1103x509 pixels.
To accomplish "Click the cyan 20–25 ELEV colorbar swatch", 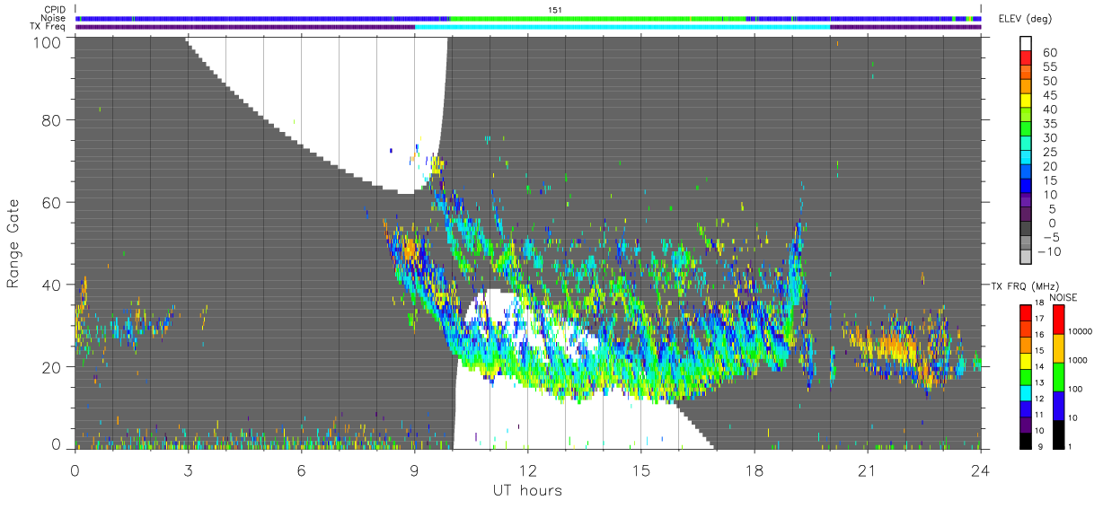I will click(1026, 159).
